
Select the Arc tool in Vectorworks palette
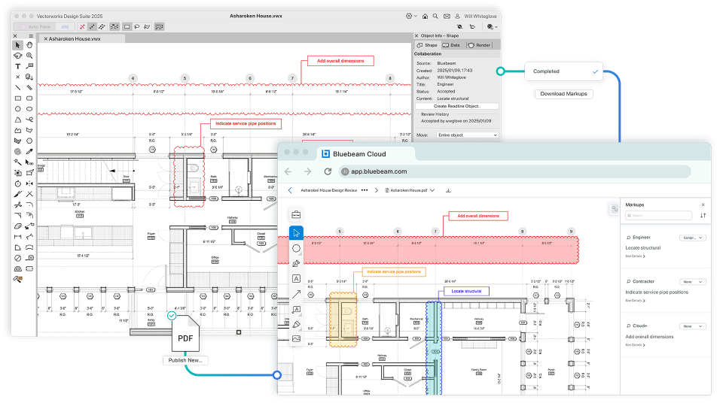[17, 120]
